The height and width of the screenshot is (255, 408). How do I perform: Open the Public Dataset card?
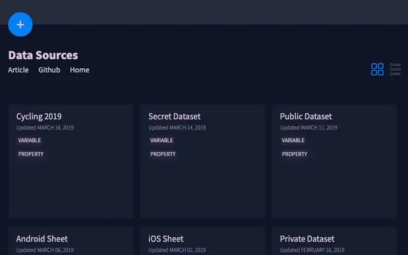(x=334, y=161)
